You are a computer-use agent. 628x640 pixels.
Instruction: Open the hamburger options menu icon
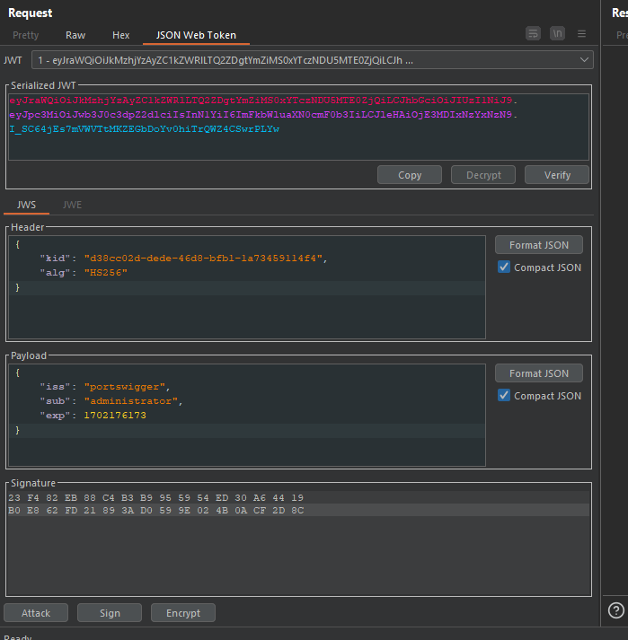pos(582,34)
